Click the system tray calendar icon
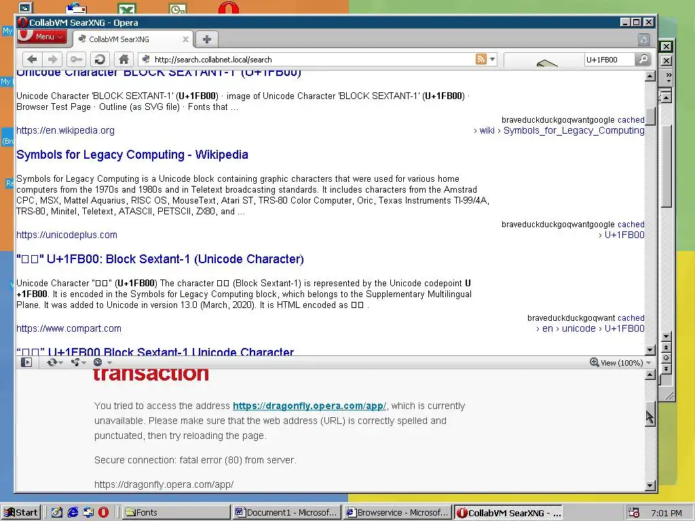The height and width of the screenshot is (521, 695). [634, 513]
